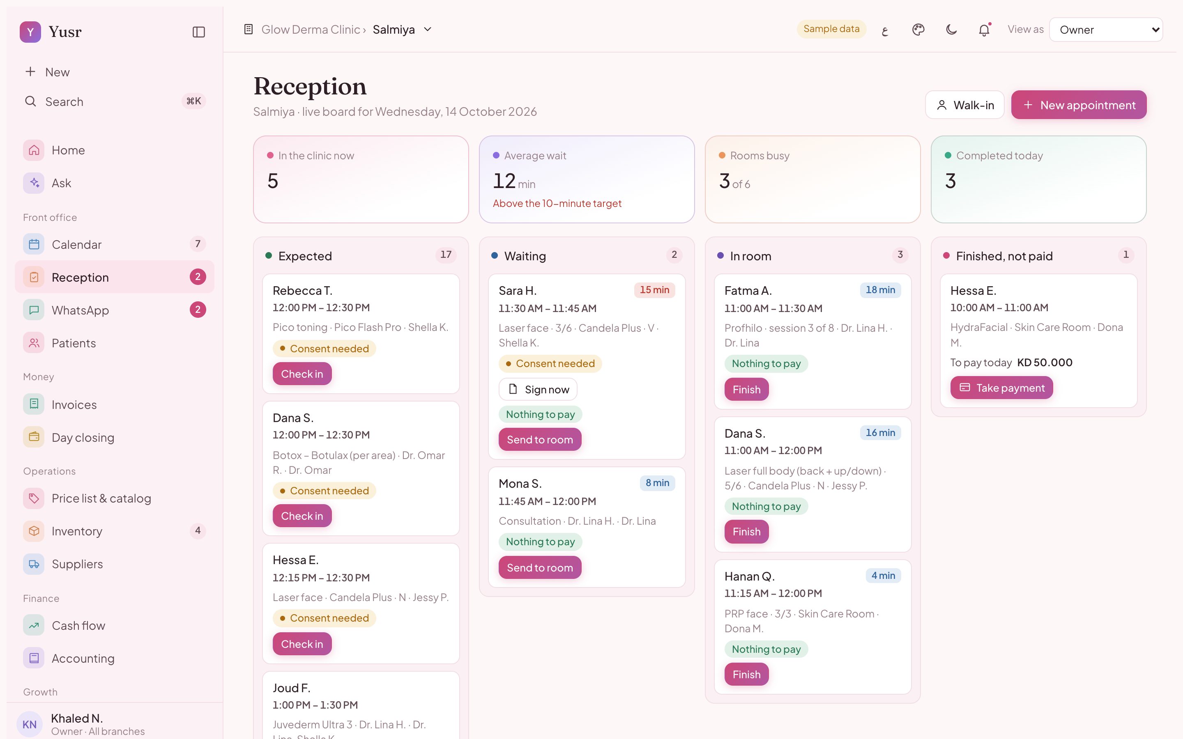1183x739 pixels.
Task: Click the Yusr logo icon
Action: (30, 32)
